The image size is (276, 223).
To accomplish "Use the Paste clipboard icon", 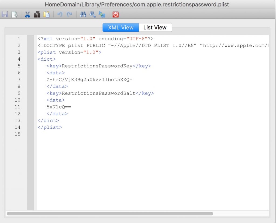I will 47,14.
